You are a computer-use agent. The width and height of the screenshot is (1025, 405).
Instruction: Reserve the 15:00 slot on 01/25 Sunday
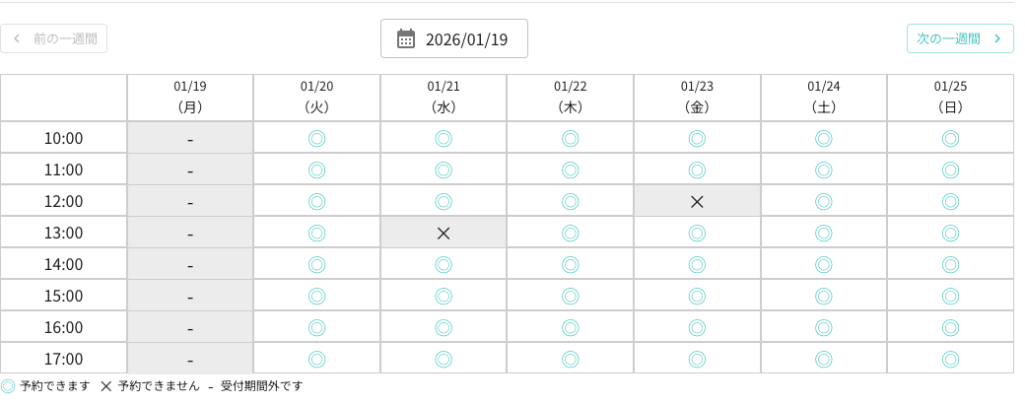950,296
